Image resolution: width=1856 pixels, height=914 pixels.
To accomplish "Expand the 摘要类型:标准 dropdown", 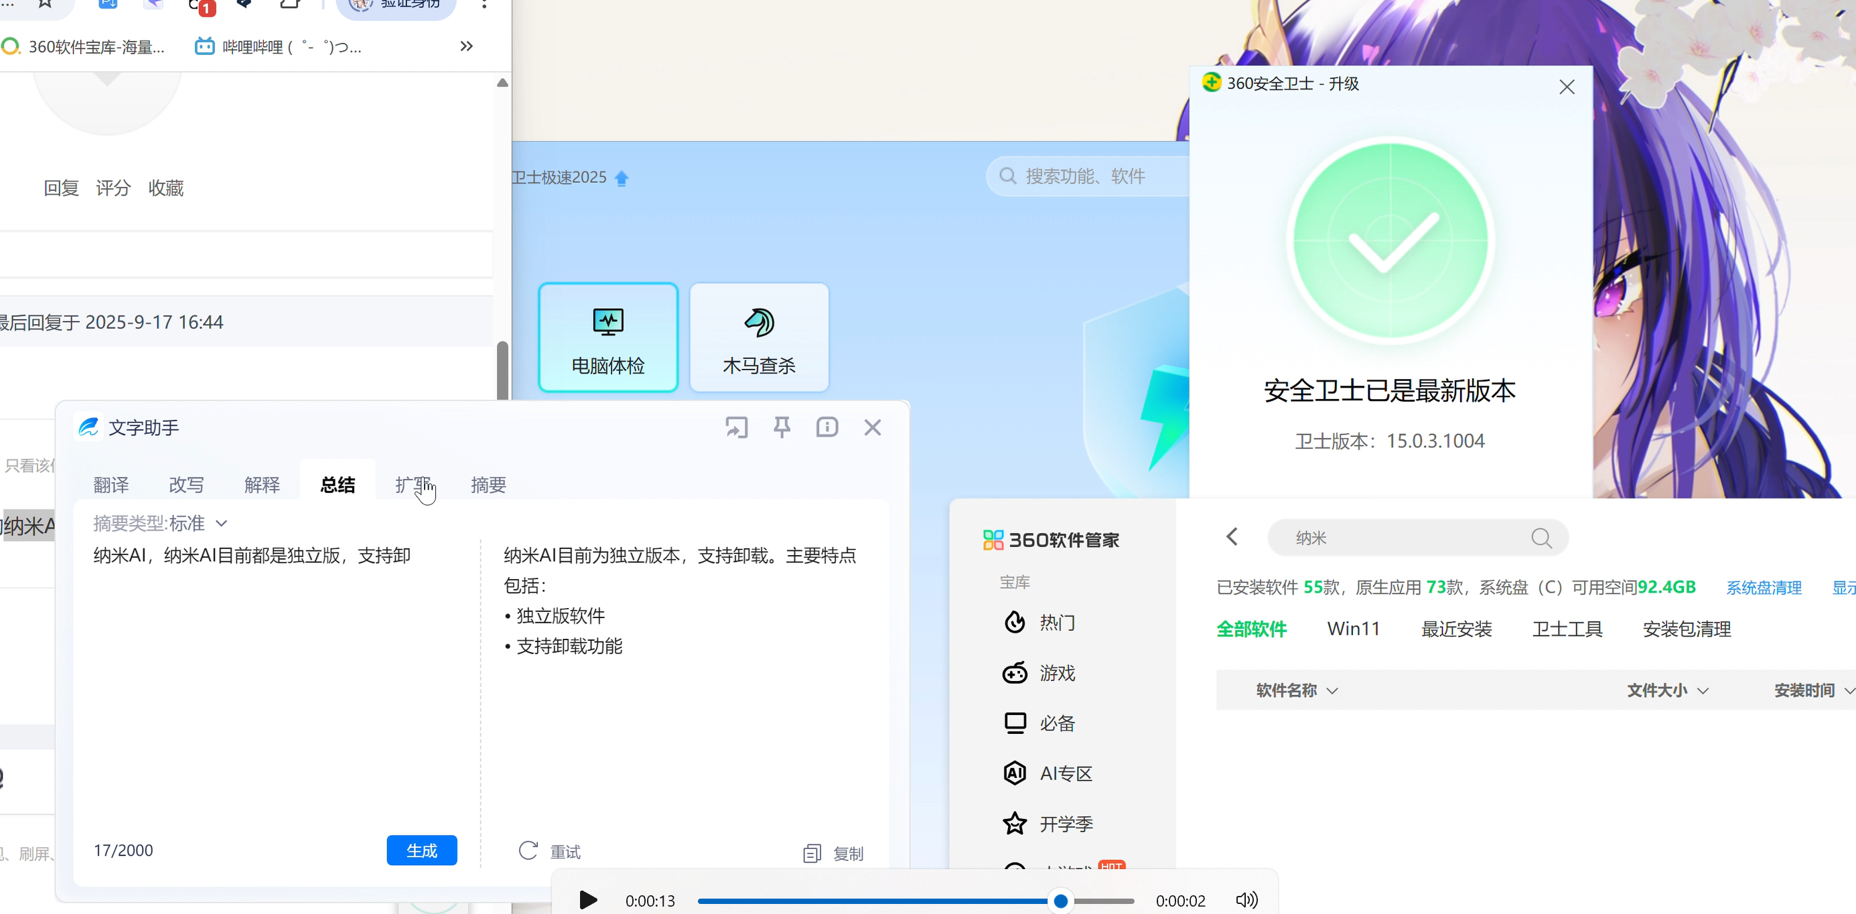I will pos(160,523).
